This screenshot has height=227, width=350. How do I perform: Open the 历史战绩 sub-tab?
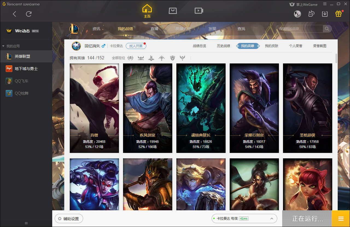(223, 46)
